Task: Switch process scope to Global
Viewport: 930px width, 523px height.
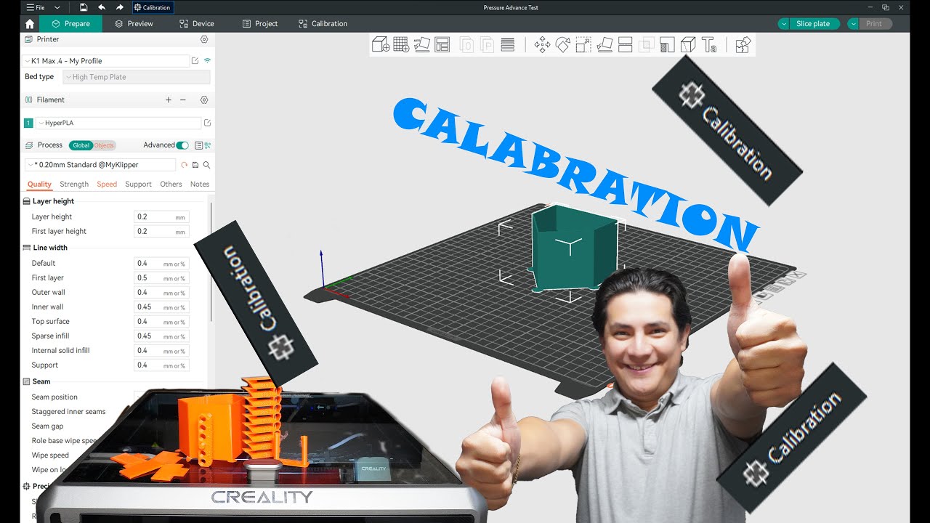Action: 81,145
